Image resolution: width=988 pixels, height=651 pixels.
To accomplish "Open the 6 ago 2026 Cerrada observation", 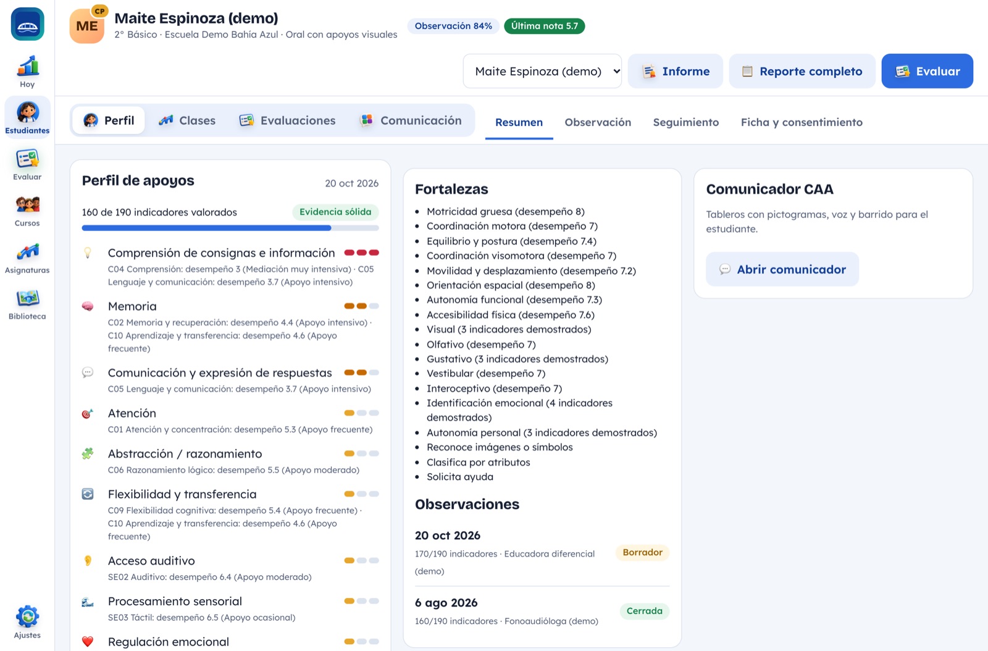I will [x=542, y=611].
